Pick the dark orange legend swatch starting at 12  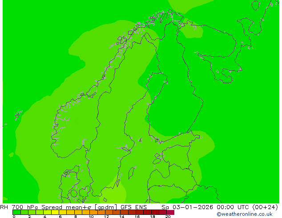click(109, 212)
